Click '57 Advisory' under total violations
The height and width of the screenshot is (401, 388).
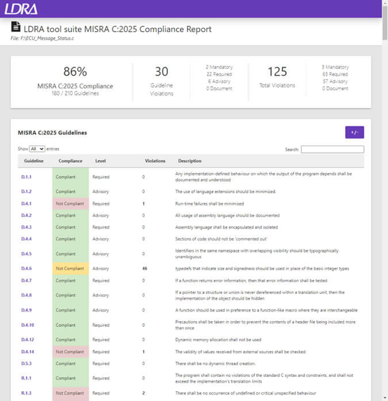(x=335, y=81)
